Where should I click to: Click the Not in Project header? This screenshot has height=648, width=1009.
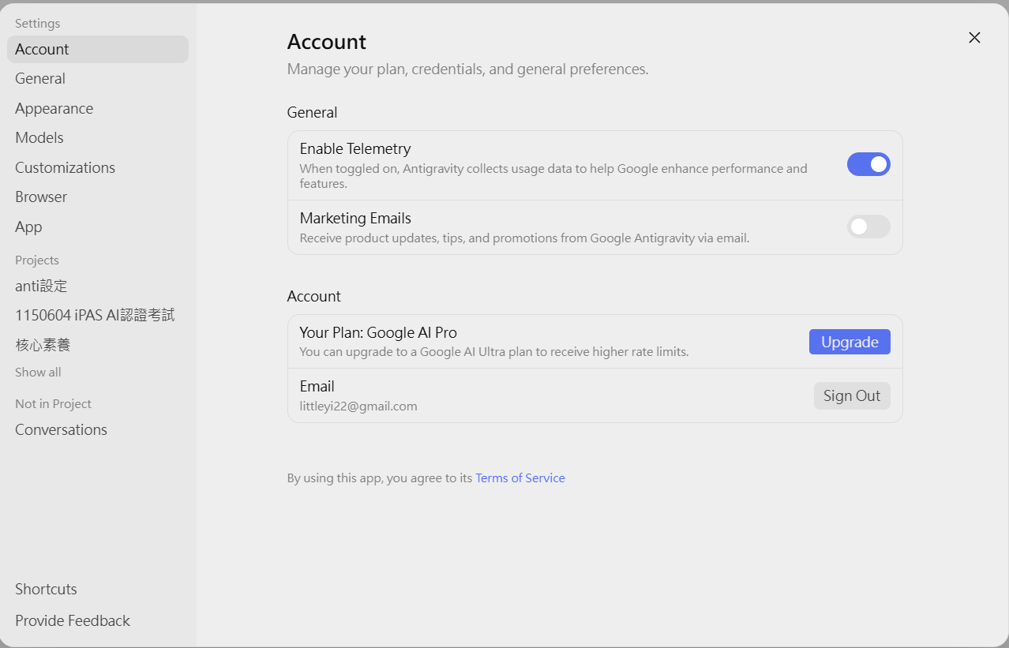53,403
